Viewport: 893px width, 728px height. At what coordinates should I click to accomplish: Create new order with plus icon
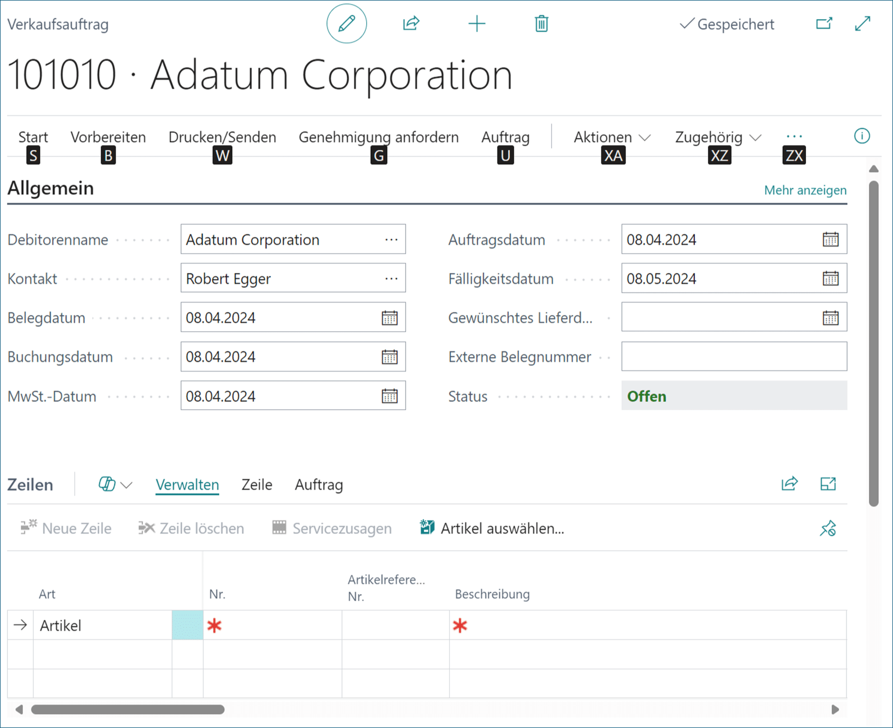pos(477,24)
